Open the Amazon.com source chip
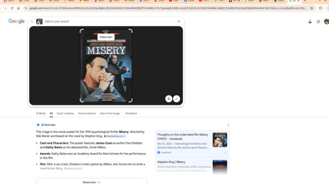This screenshot has width=329, height=185. (x=73, y=168)
